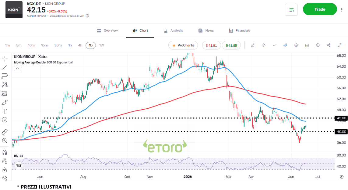The image size is (348, 190).
Task: Click the KGX.DE ticker symbol
Action: click(x=34, y=4)
